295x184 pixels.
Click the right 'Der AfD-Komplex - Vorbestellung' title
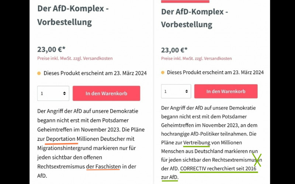194,18
